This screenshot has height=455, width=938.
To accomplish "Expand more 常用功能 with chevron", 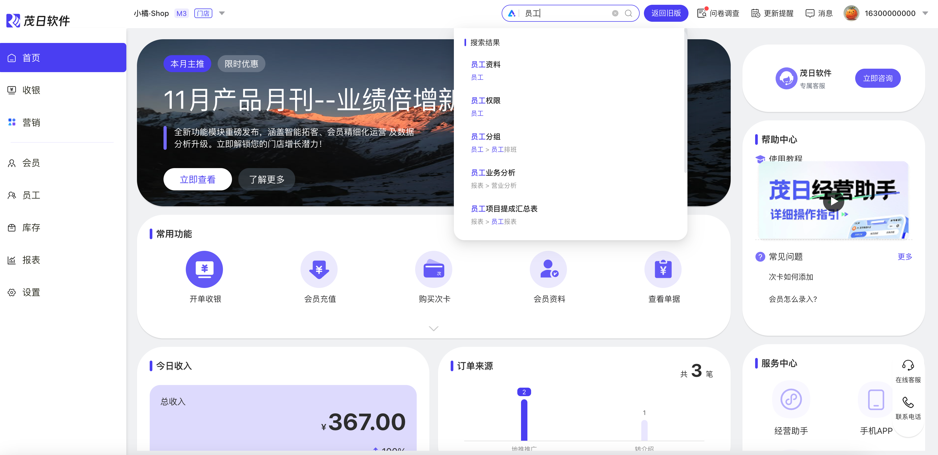I will (x=433, y=329).
